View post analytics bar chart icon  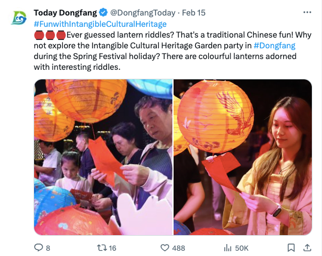click(228, 248)
